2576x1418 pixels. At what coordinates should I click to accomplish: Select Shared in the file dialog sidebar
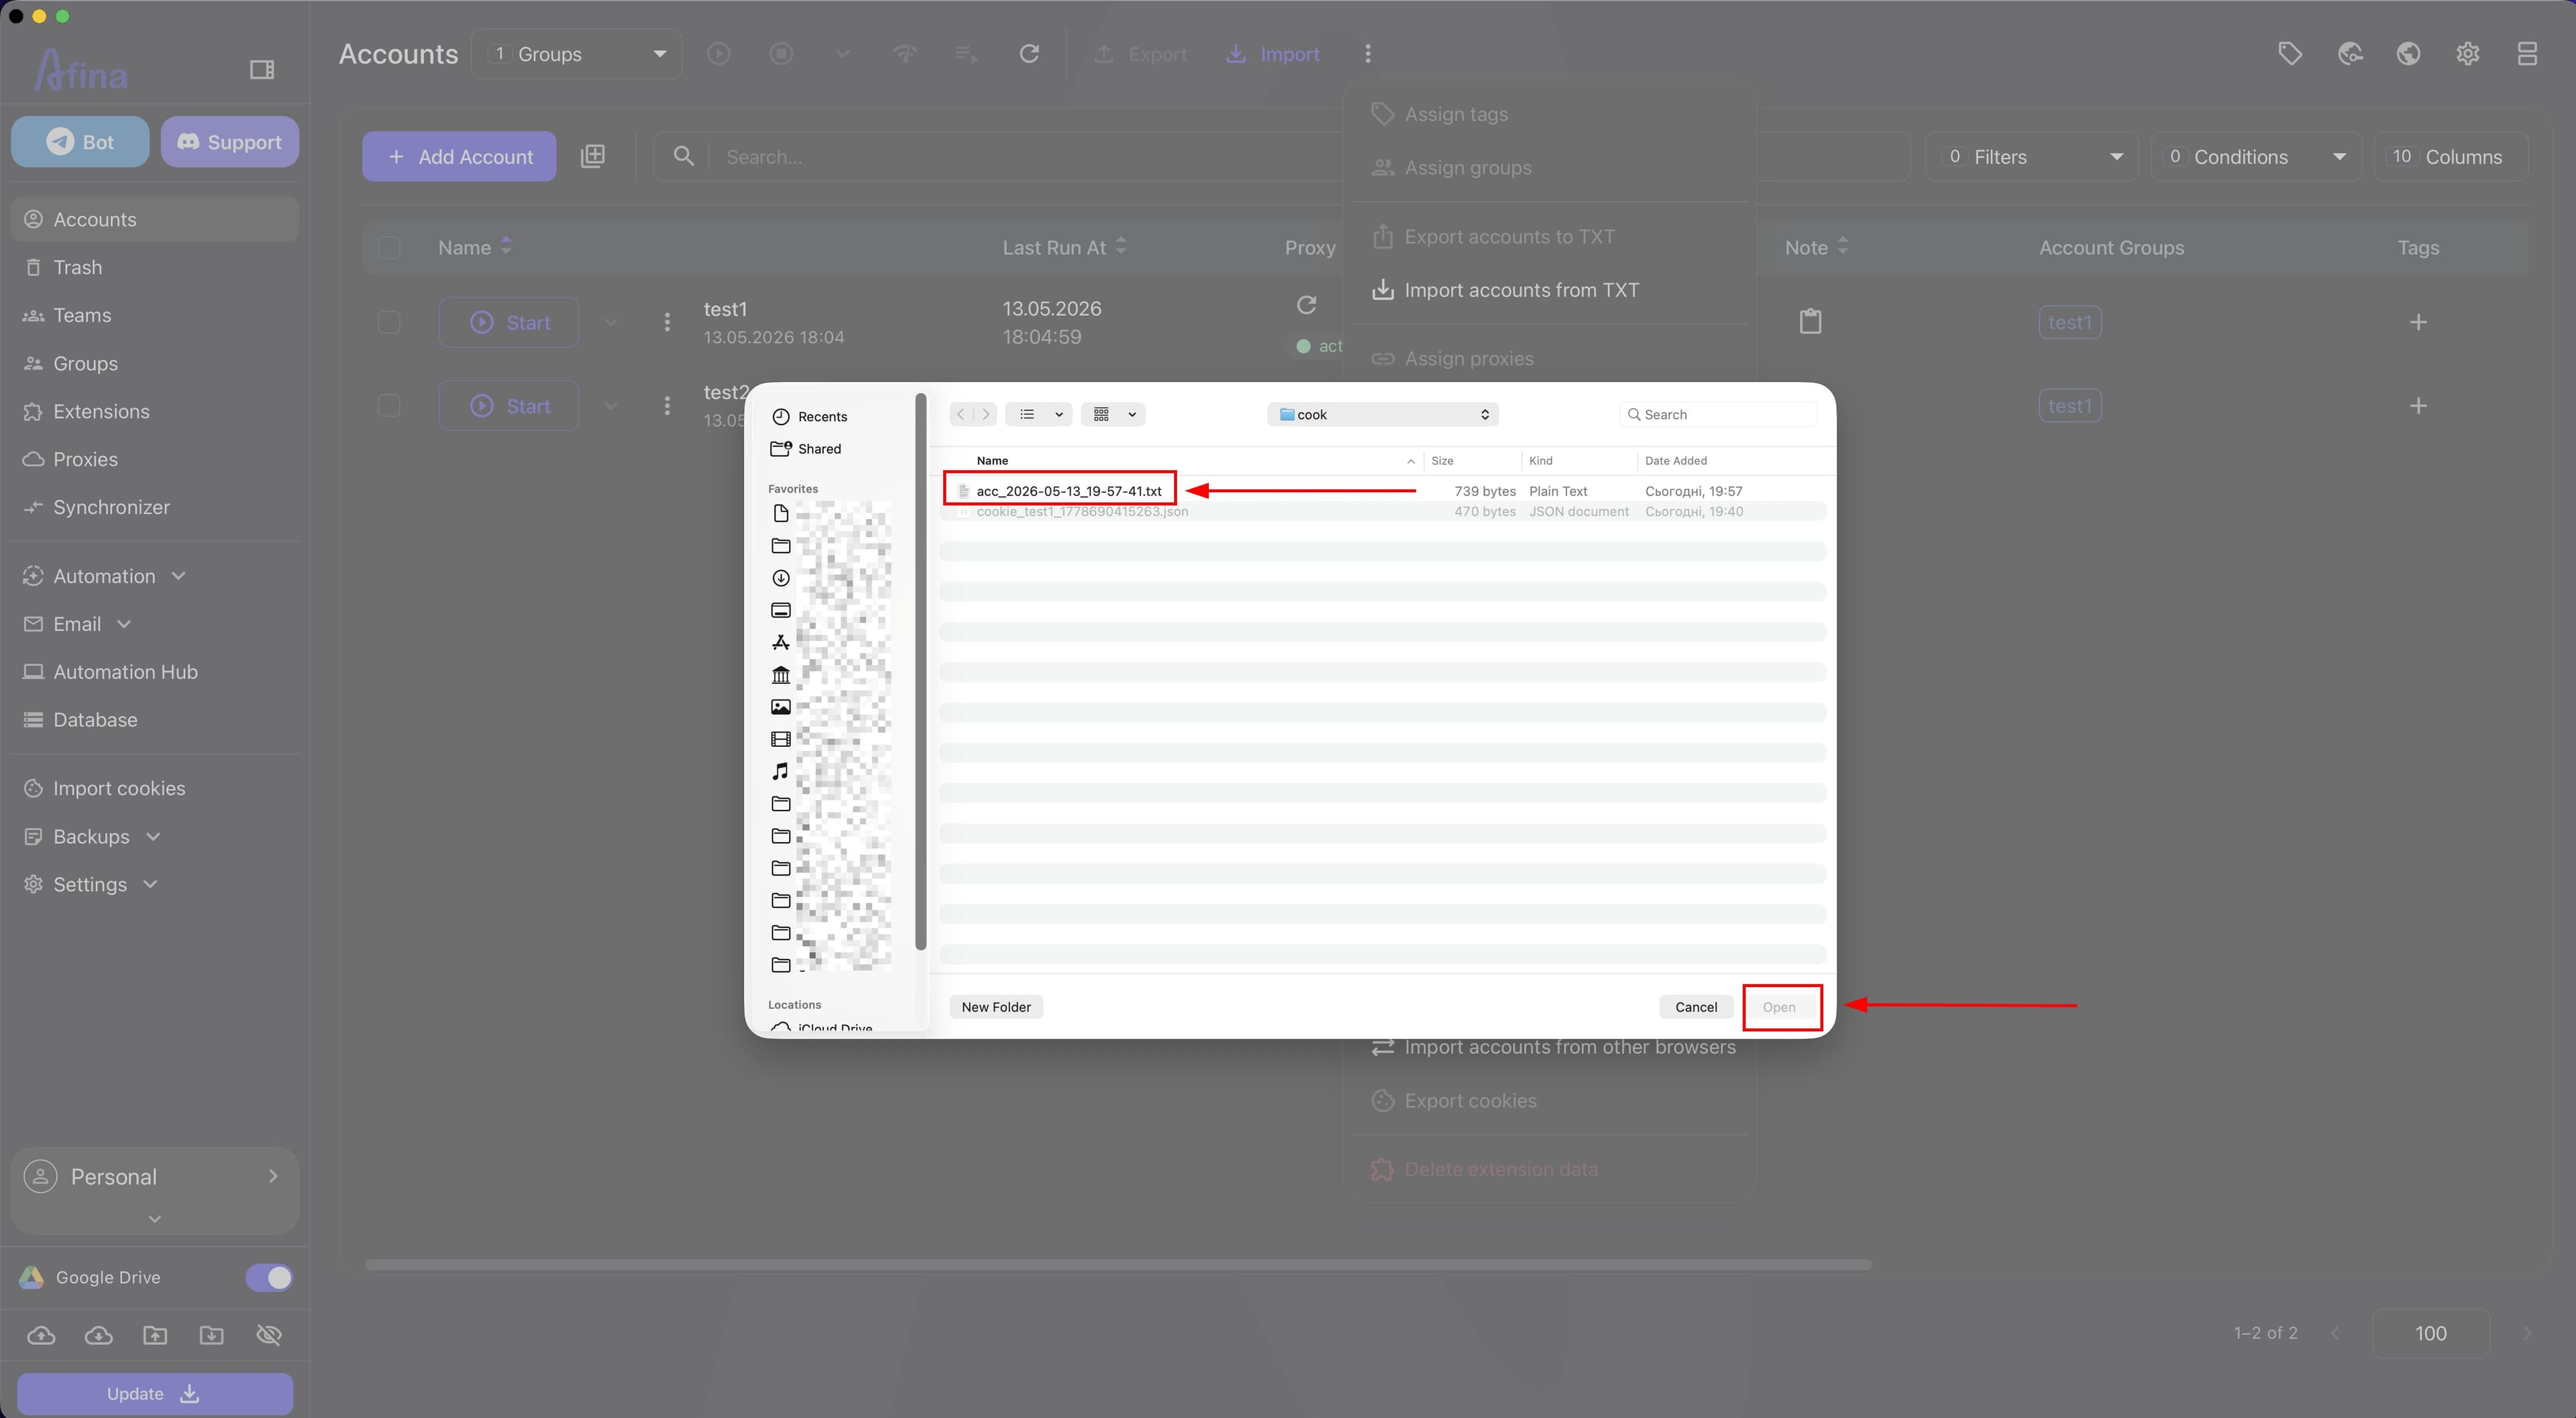click(x=819, y=449)
